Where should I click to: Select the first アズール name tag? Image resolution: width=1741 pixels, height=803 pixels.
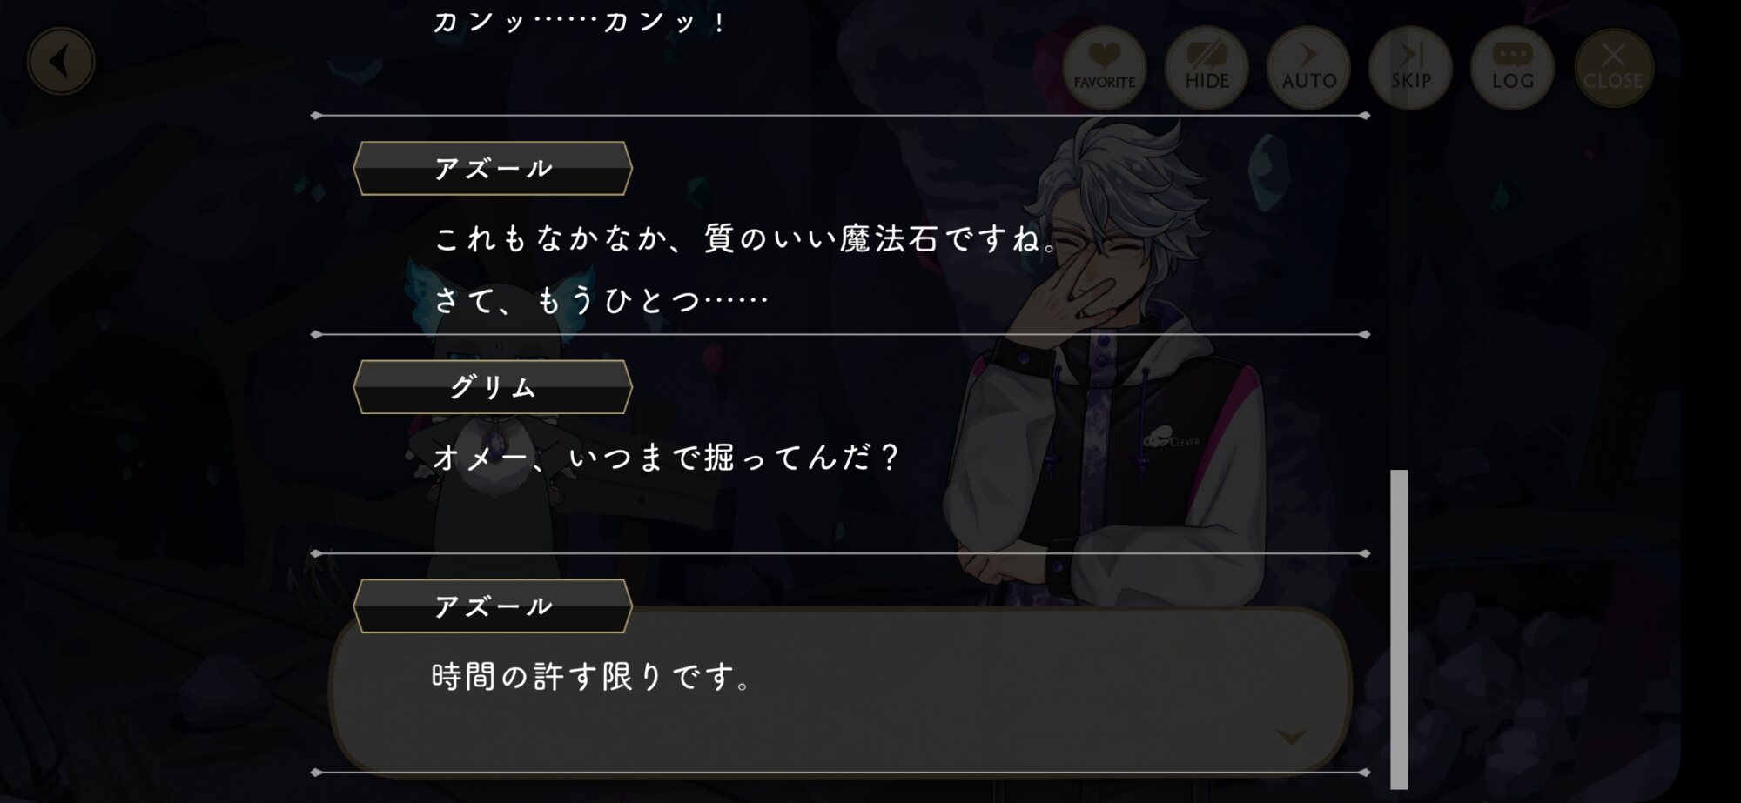(493, 168)
